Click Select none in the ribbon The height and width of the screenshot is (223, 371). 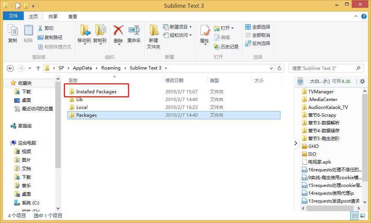coord(258,35)
